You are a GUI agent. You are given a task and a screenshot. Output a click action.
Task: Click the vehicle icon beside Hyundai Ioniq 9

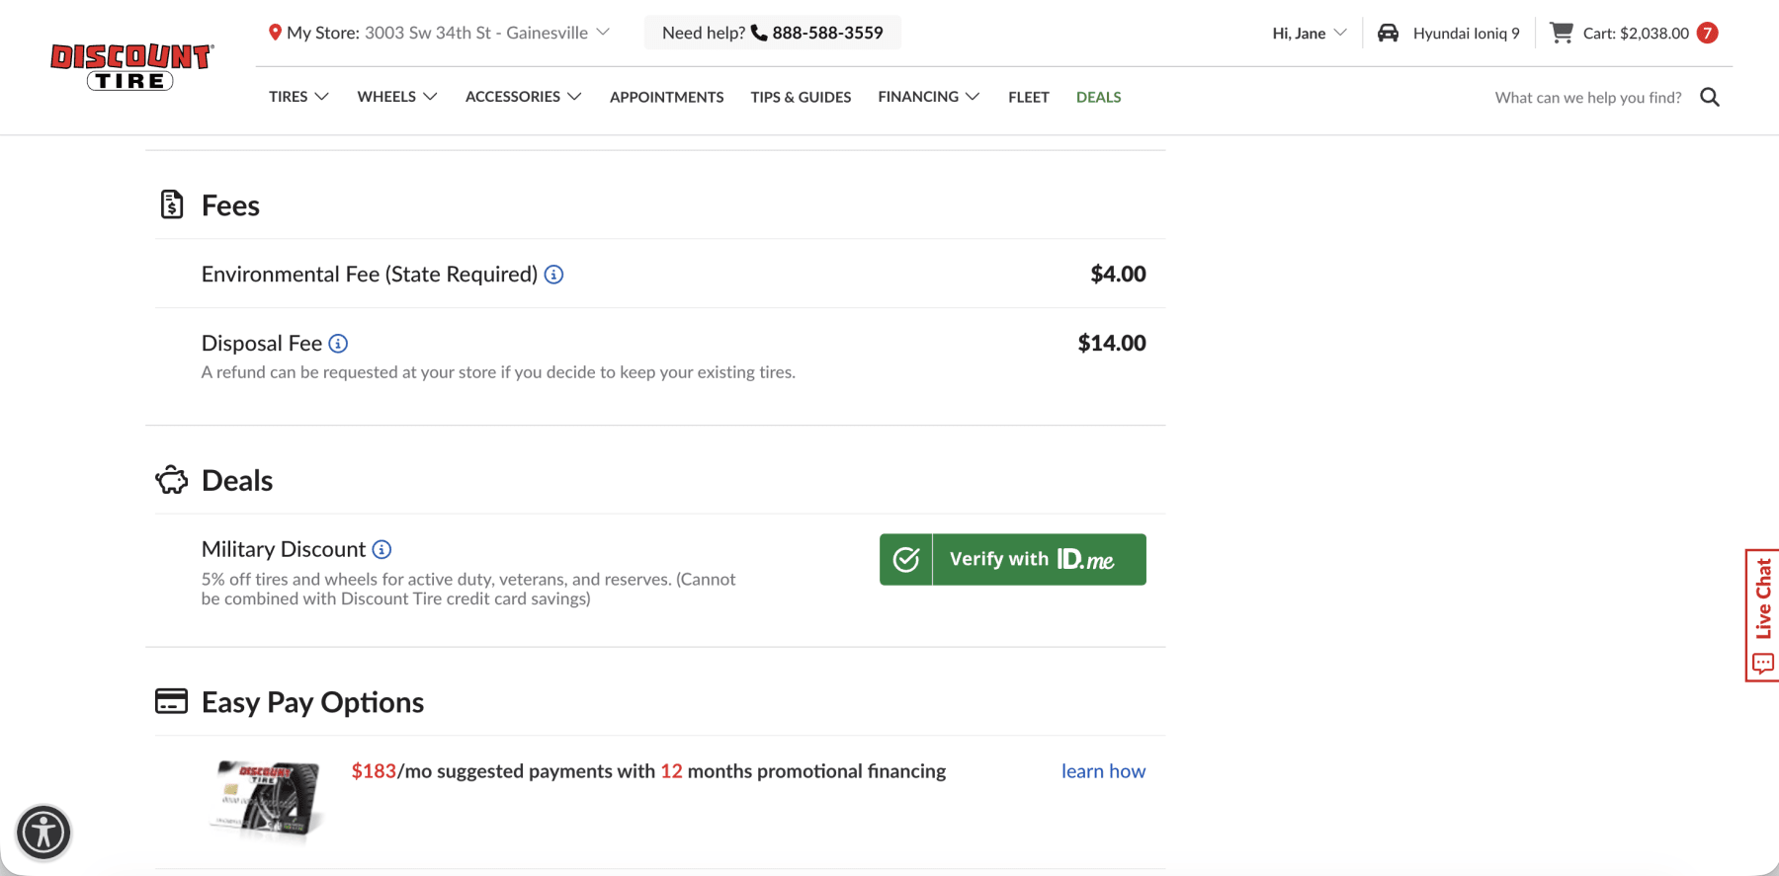(x=1389, y=32)
